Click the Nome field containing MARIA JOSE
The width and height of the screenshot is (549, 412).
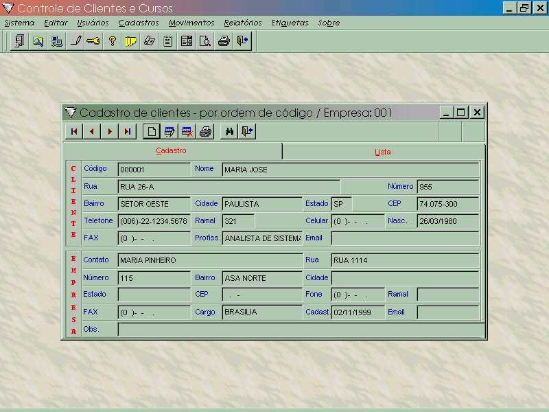pyautogui.click(x=350, y=170)
